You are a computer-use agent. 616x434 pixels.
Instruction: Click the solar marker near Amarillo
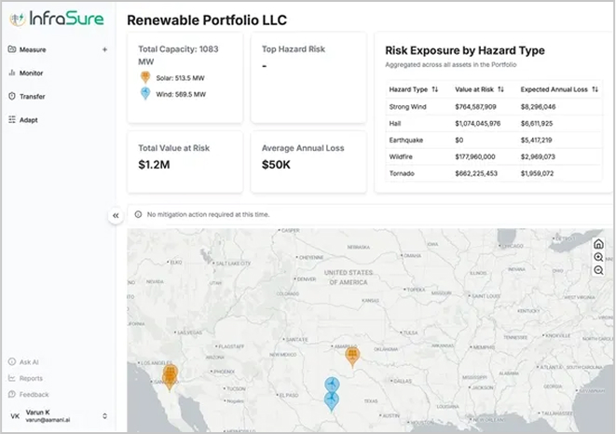pos(352,355)
